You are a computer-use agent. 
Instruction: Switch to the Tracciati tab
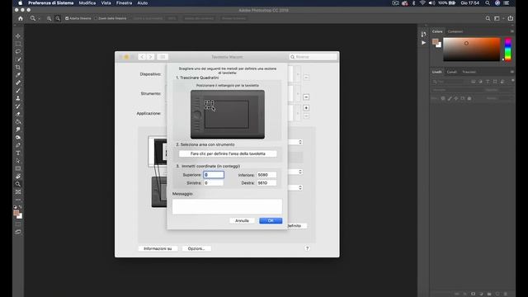[469, 72]
